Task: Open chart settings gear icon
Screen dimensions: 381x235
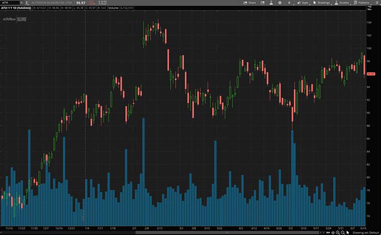Action: click(x=280, y=3)
